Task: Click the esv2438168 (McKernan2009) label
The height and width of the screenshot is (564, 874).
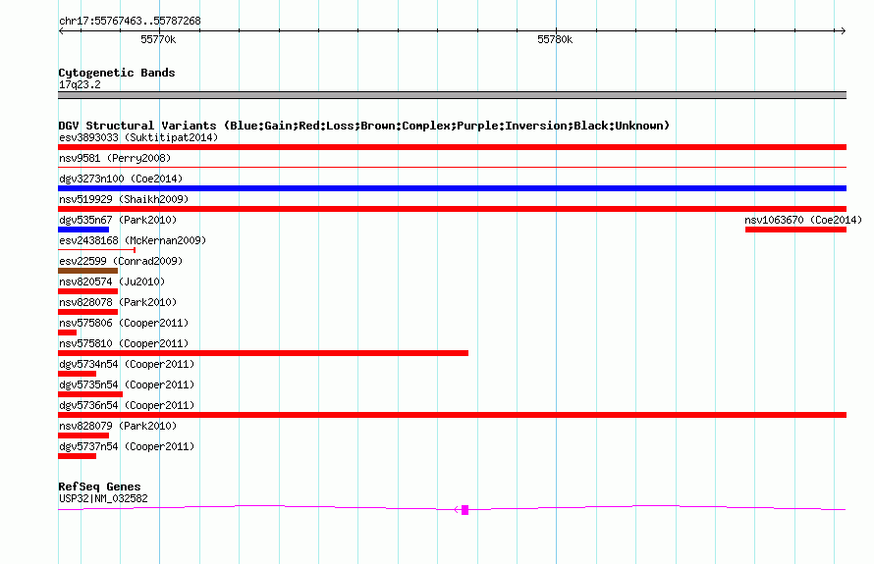Action: tap(133, 240)
